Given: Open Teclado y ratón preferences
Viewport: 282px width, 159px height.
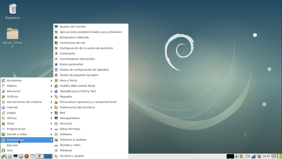Looking at the screenshot, I should pyautogui.click(x=70, y=145).
